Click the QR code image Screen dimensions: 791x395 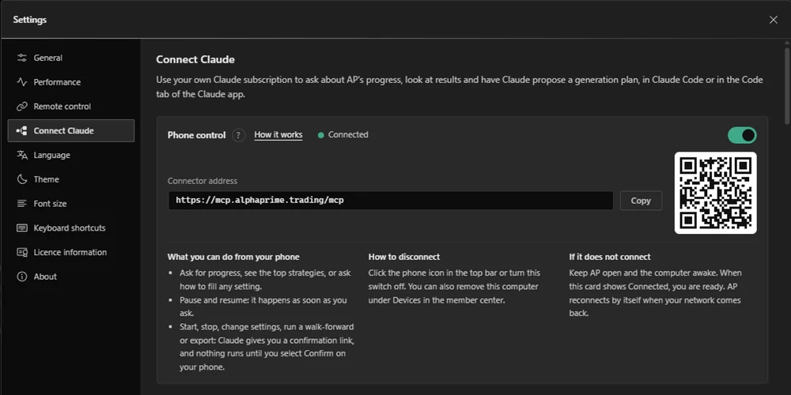click(x=715, y=193)
